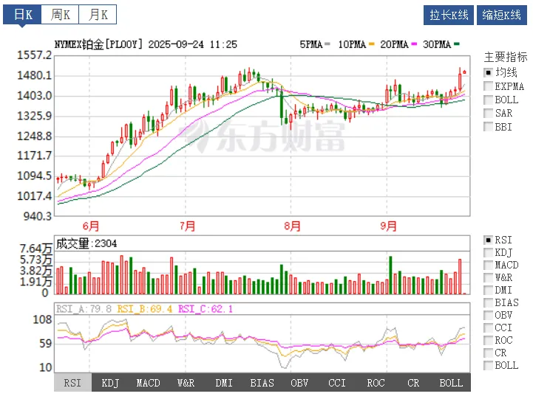The width and height of the screenshot is (533, 402).
Task: Click the tall green volume bar in early September
Action: tap(390, 275)
